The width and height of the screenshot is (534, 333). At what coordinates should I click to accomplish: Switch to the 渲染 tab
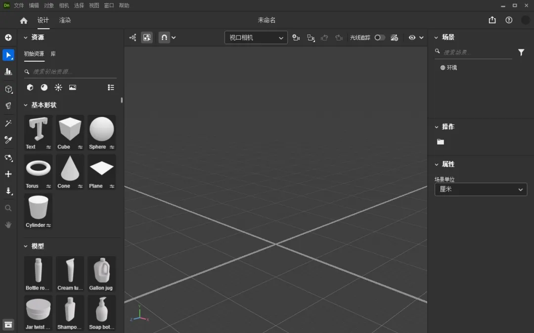(x=65, y=20)
